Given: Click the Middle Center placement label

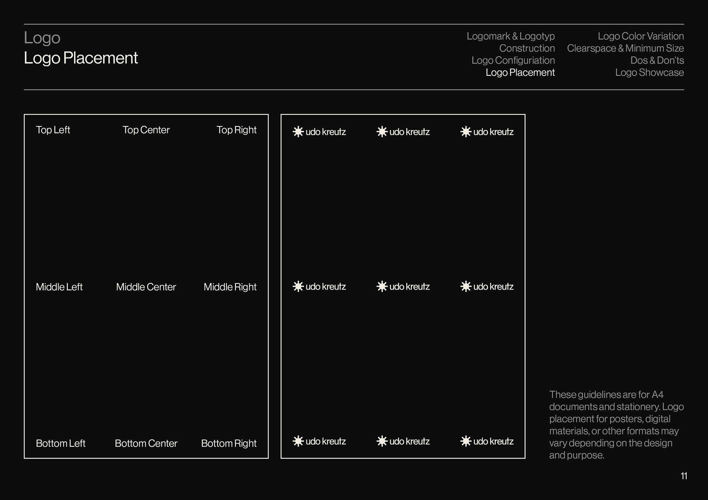Looking at the screenshot, I should pyautogui.click(x=146, y=287).
